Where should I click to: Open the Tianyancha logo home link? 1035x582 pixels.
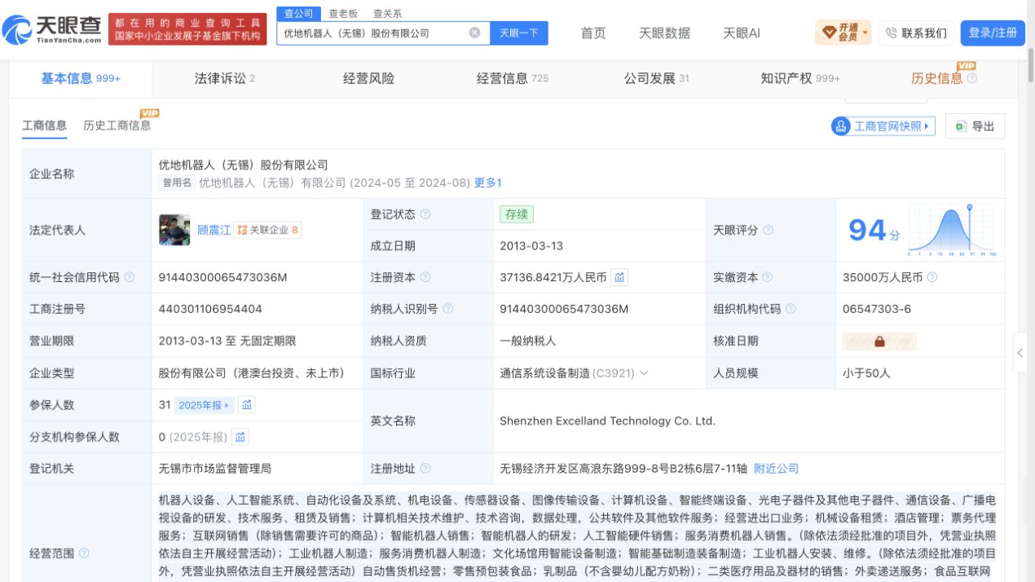point(52,31)
